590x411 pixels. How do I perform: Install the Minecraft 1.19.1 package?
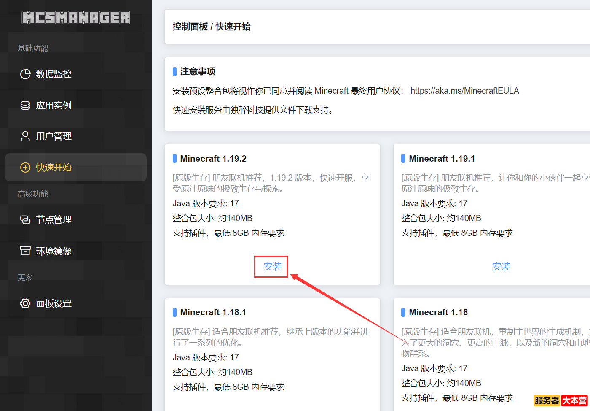[501, 267]
